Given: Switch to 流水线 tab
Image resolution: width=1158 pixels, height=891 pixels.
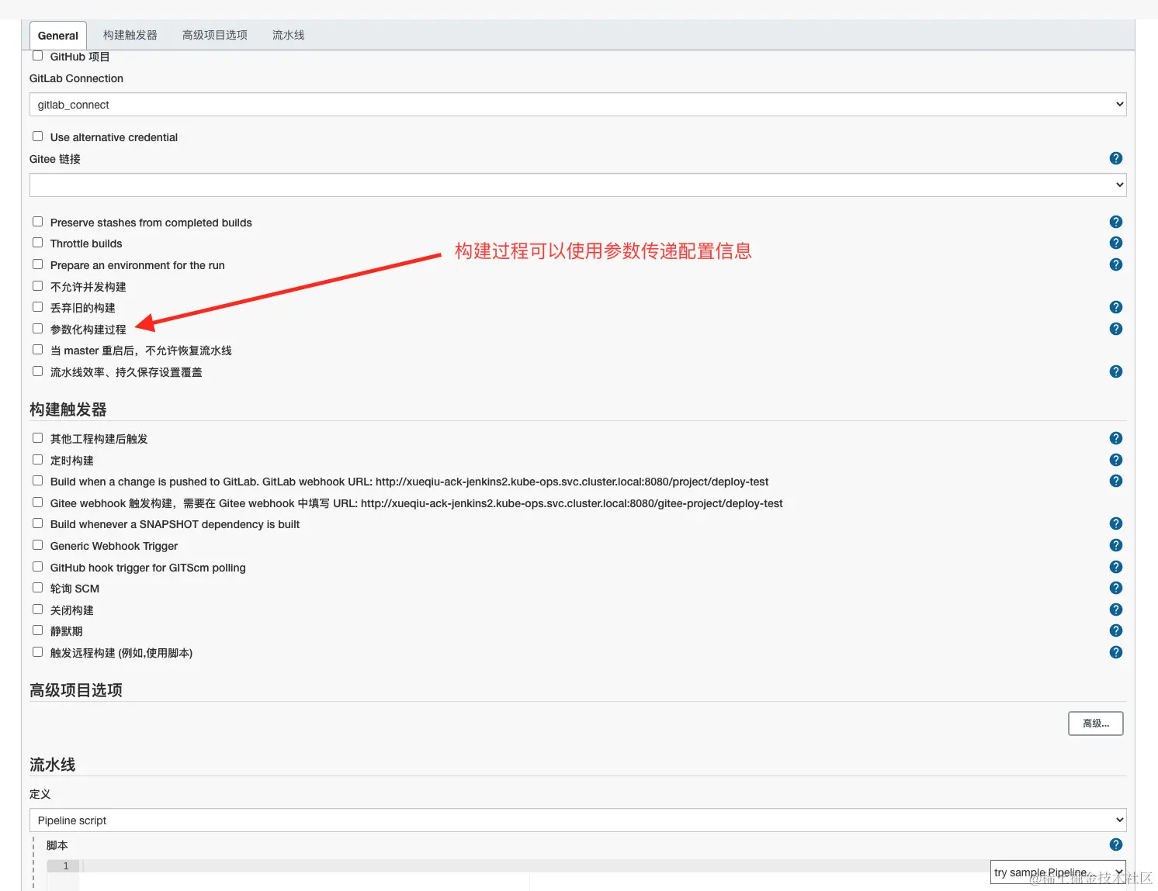Looking at the screenshot, I should click(x=288, y=36).
